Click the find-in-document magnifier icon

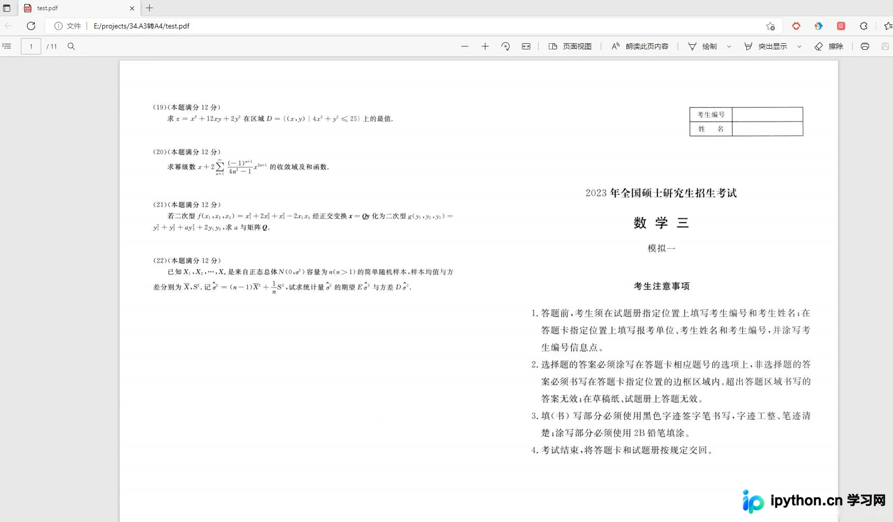coord(71,46)
